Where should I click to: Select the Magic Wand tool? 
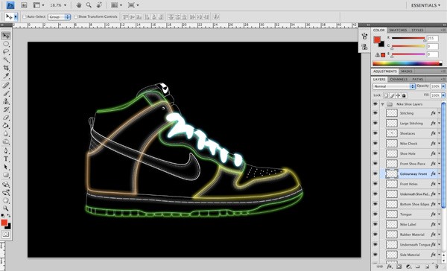coord(6,60)
